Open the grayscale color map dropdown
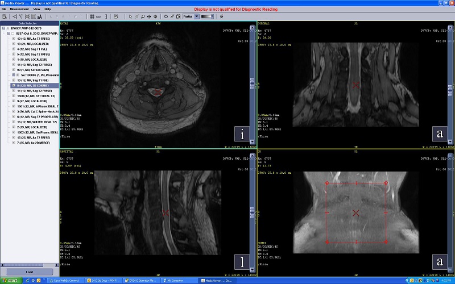This screenshot has width=455, height=284. (x=208, y=16)
